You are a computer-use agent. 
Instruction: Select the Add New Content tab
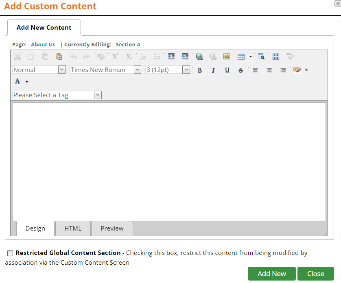click(44, 28)
